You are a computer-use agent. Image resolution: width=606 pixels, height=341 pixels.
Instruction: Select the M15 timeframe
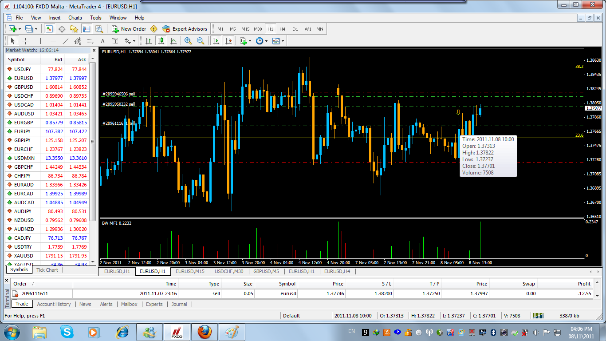tap(245, 29)
